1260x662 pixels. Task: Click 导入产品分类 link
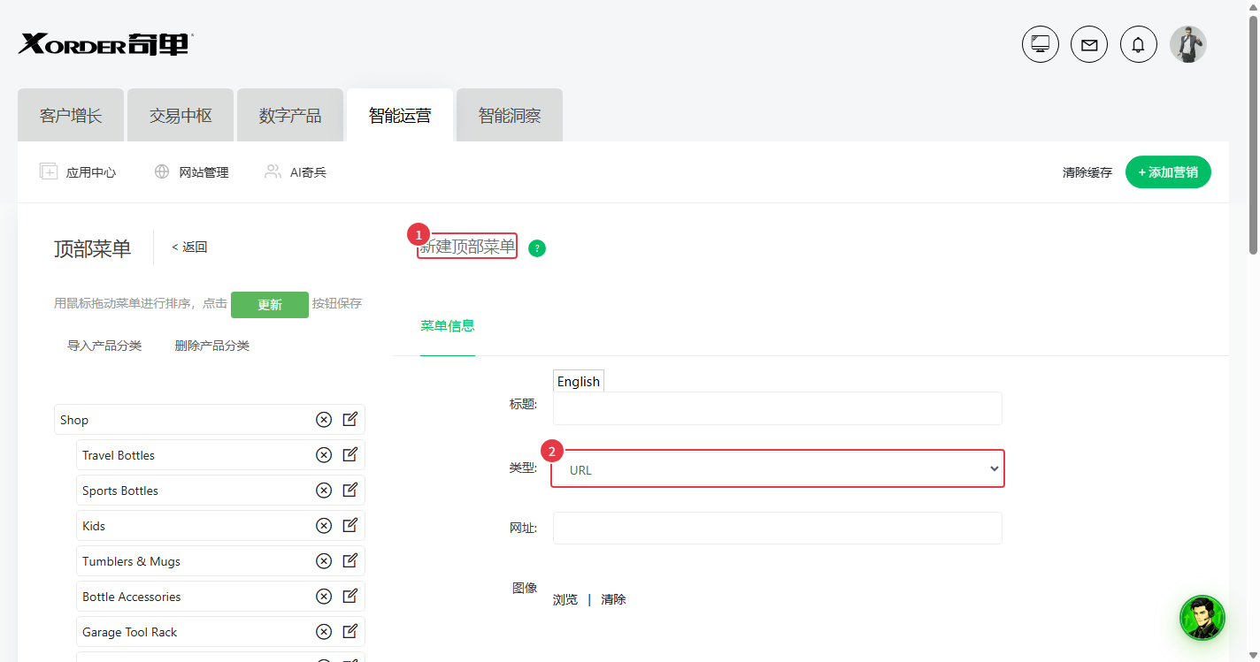tap(104, 346)
